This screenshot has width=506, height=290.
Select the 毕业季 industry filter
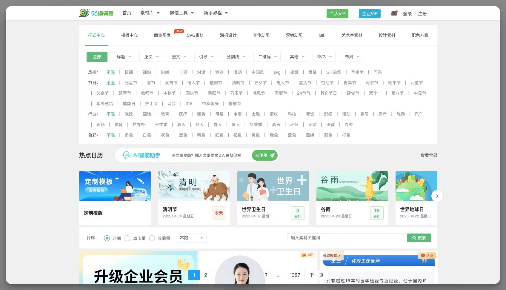(256, 125)
